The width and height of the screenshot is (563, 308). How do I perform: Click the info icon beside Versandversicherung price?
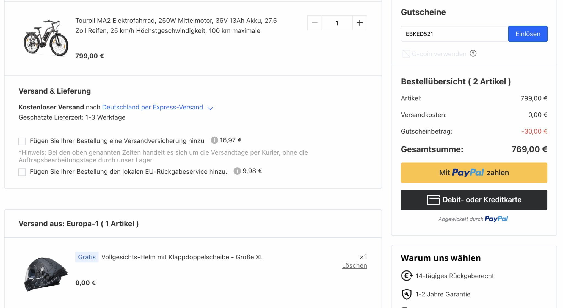[x=214, y=140]
